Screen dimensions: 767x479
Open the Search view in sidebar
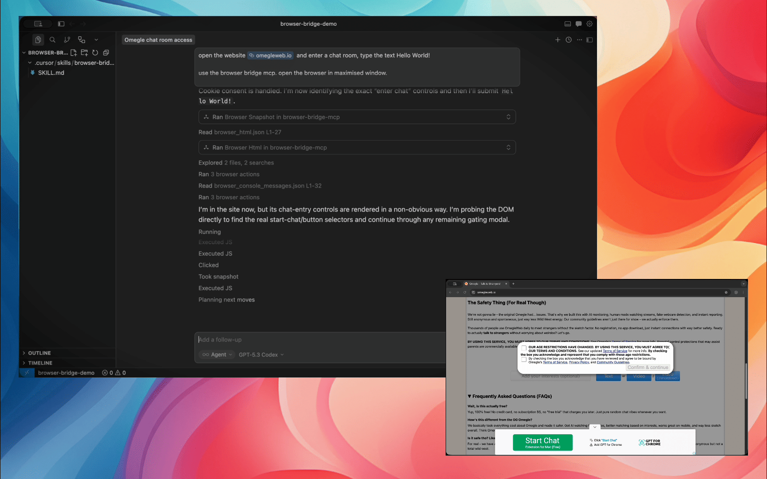coord(52,40)
